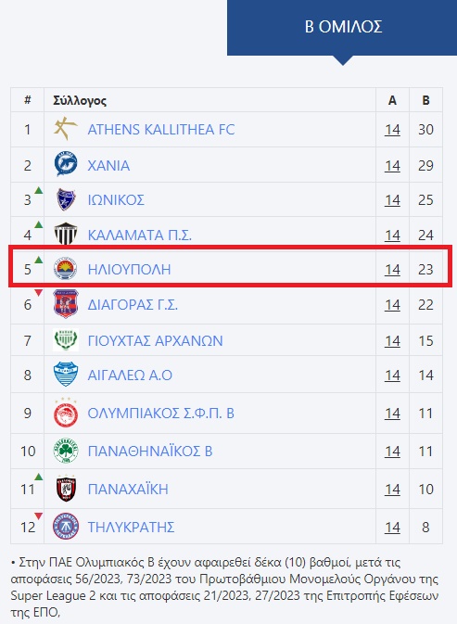
Task: Click the ΠΑΝΑΧΑΪΚΗ black-red crest
Action: coord(66,489)
